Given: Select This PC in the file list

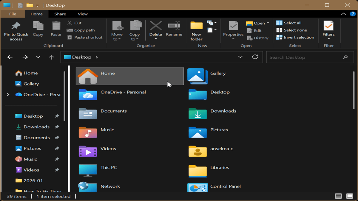Looking at the screenshot, I should 130,170.
